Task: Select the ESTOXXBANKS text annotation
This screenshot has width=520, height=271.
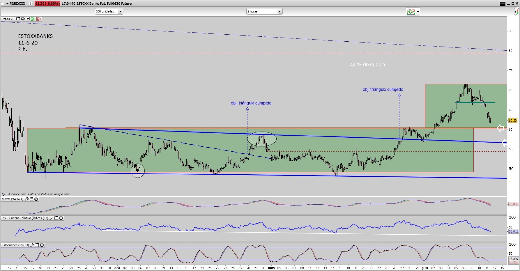Action: pyautogui.click(x=35, y=36)
